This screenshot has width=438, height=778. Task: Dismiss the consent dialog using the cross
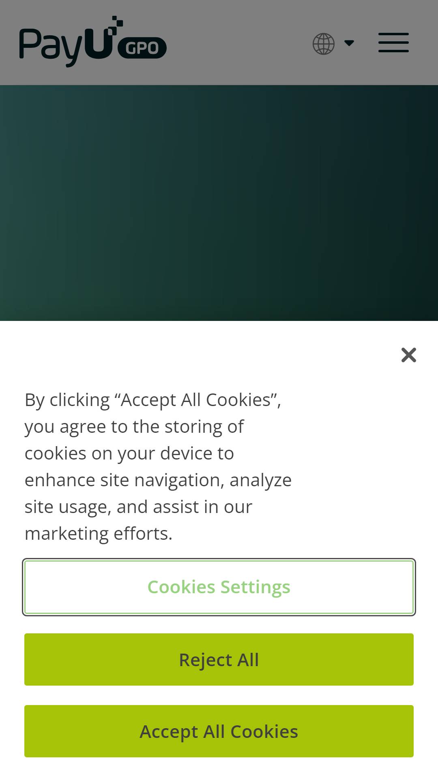(409, 355)
